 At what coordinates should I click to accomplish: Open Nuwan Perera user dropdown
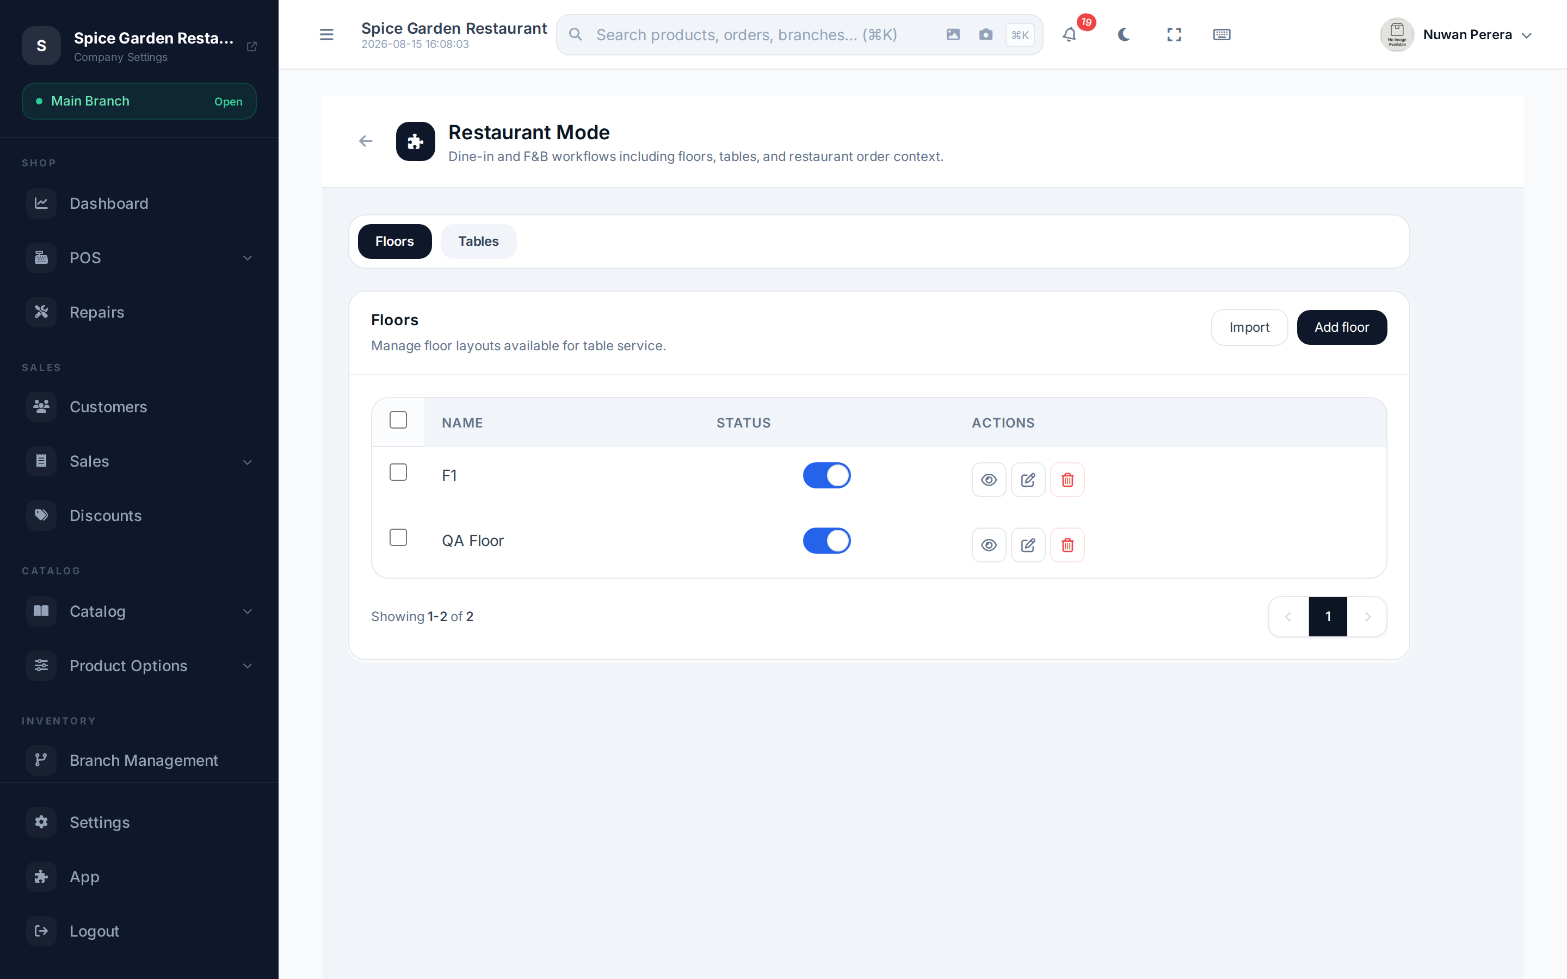[x=1455, y=34]
